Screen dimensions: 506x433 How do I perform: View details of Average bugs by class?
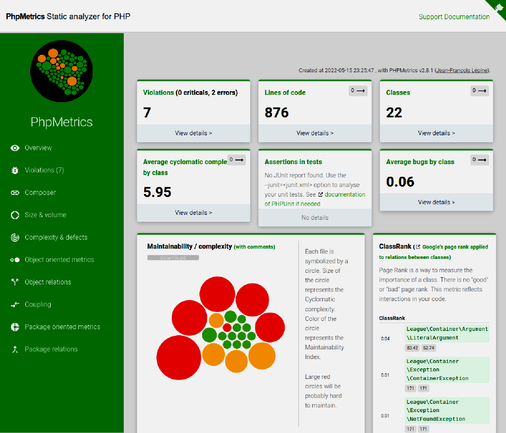coord(436,202)
